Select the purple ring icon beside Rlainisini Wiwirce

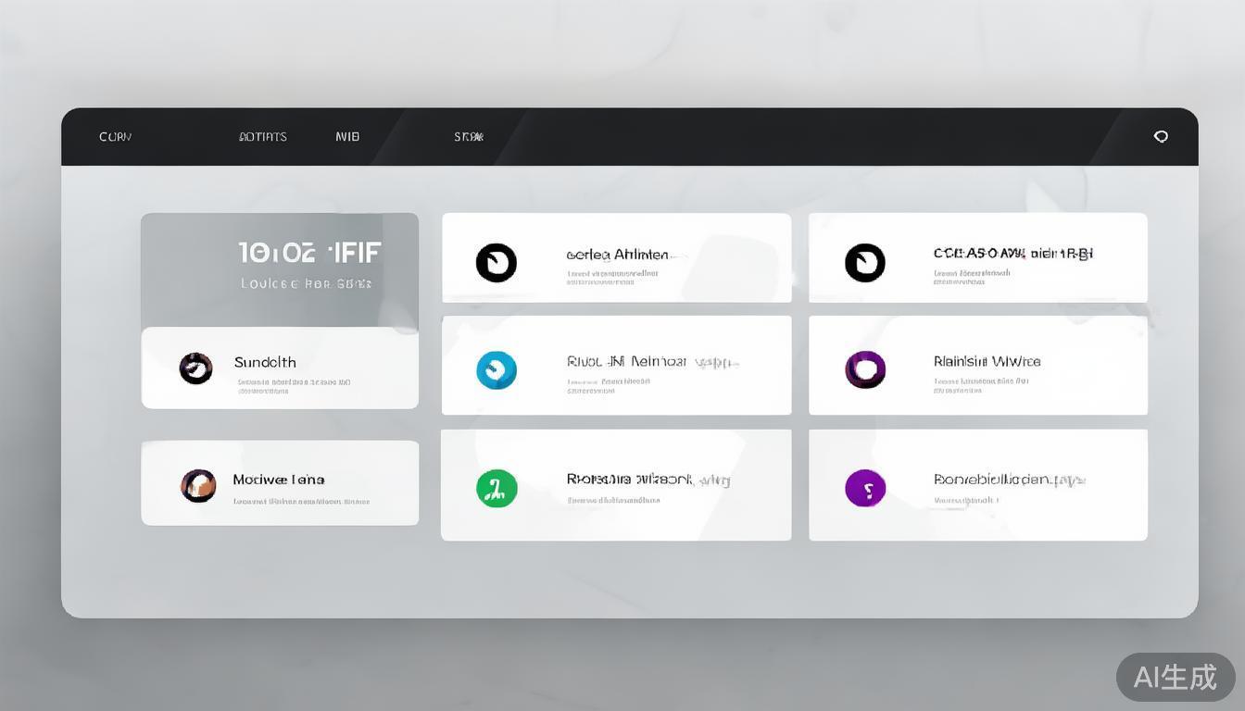pos(865,370)
